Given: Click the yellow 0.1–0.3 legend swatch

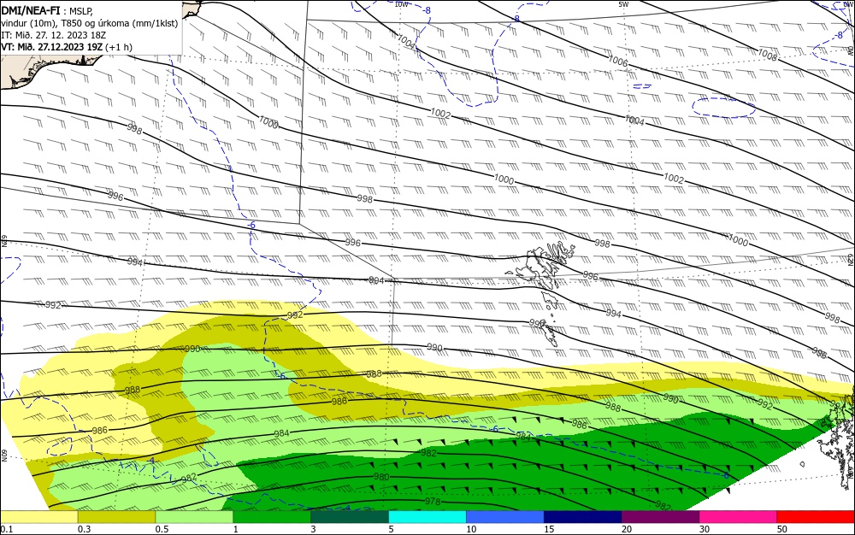Looking at the screenshot, I should pos(38,517).
